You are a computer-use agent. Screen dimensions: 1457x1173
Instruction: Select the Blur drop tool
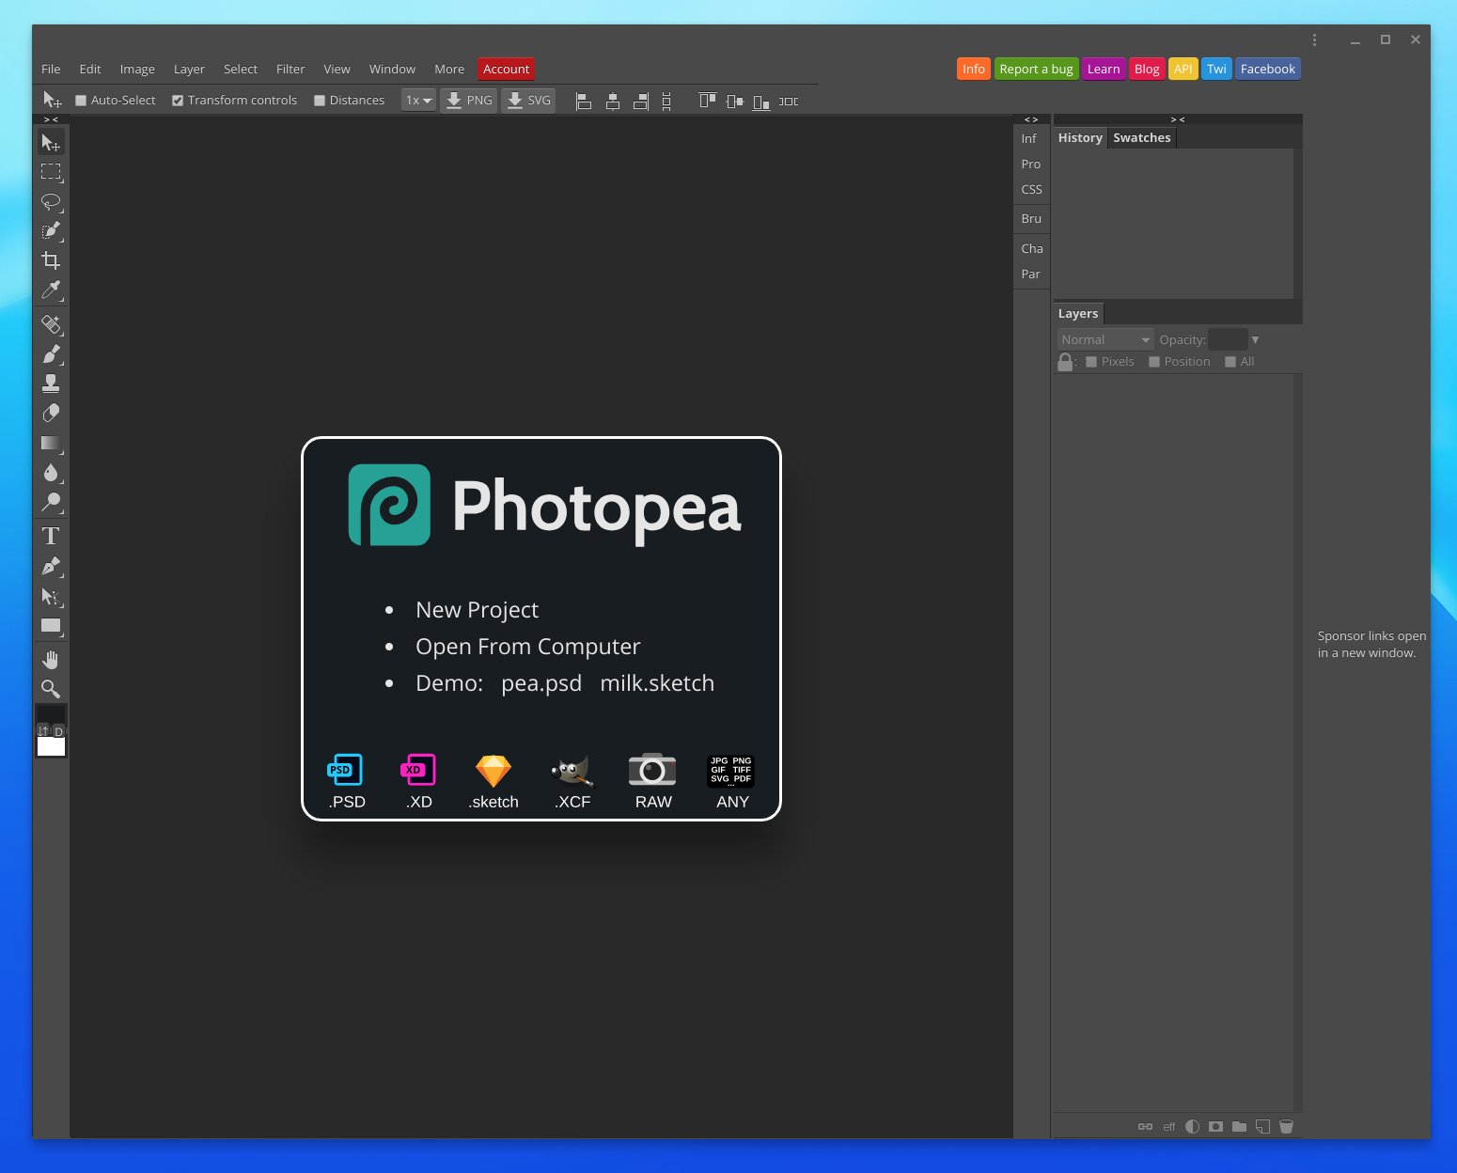[51, 473]
